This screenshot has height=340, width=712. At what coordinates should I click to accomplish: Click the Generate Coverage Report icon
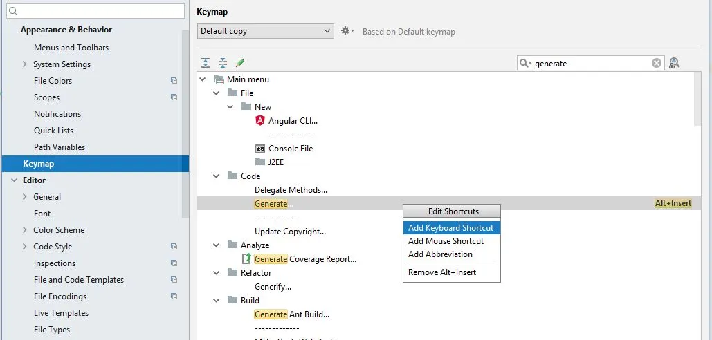tap(247, 259)
